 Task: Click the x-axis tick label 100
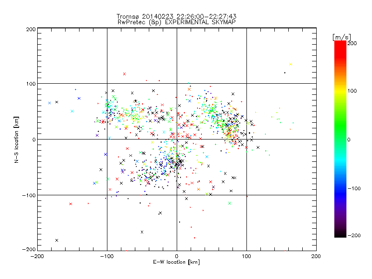pyautogui.click(x=246, y=256)
